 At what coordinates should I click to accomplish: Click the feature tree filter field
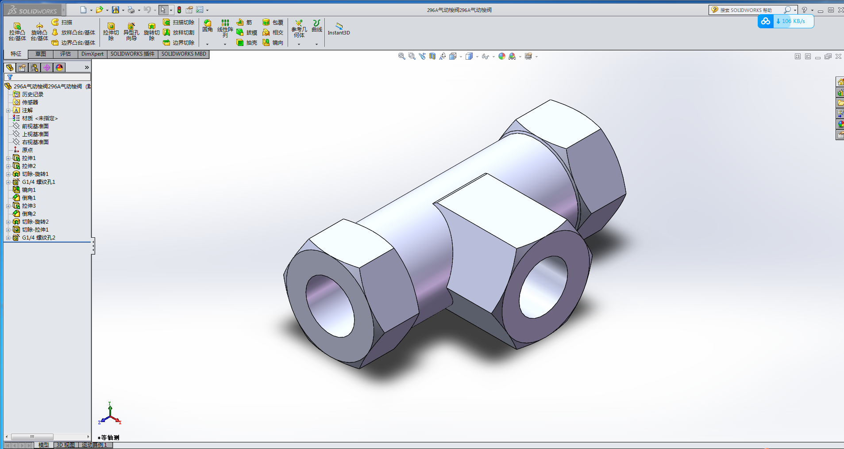[47, 77]
